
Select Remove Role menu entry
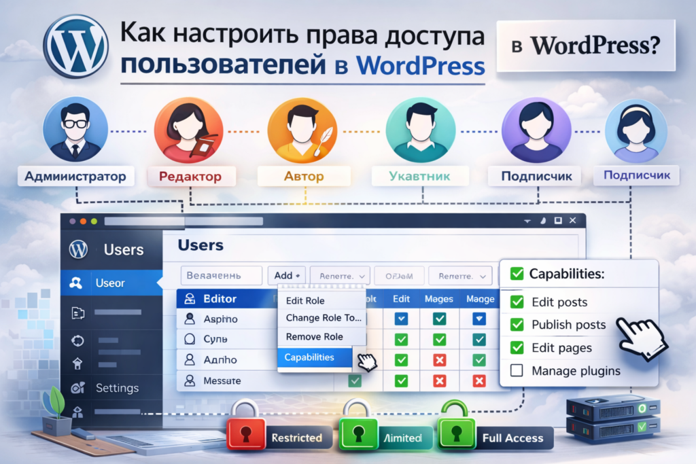pyautogui.click(x=314, y=337)
